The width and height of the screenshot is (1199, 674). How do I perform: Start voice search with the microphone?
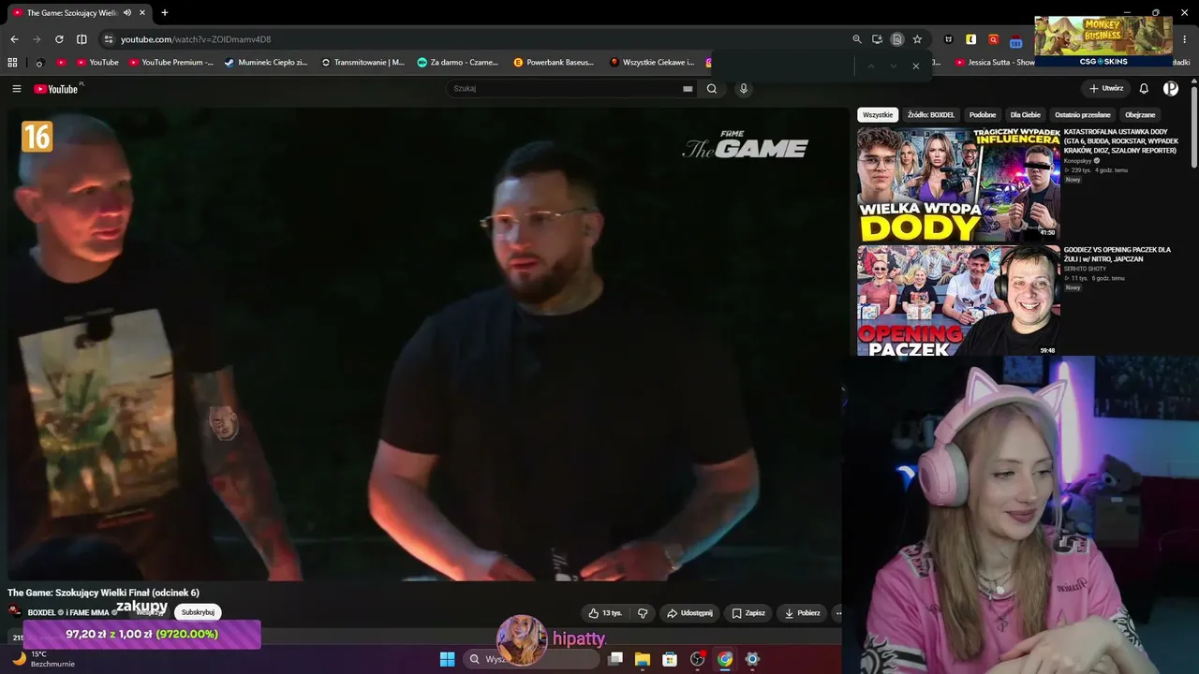tap(744, 89)
